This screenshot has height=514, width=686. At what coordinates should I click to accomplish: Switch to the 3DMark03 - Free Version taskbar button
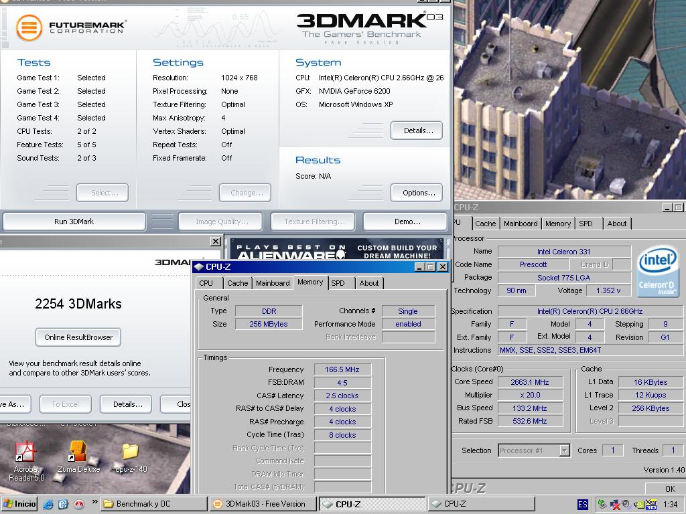263,504
